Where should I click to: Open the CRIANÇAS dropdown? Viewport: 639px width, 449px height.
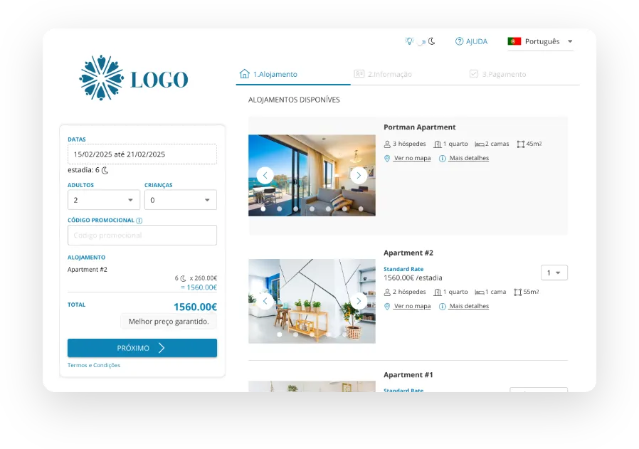pos(181,200)
